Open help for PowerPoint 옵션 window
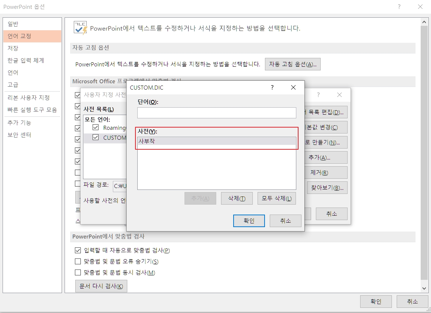The width and height of the screenshot is (431, 313). tap(399, 7)
